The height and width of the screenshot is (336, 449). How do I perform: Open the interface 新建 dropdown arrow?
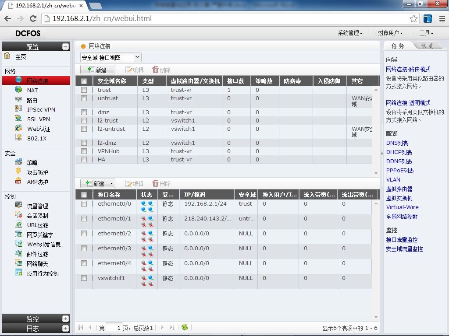(111, 183)
